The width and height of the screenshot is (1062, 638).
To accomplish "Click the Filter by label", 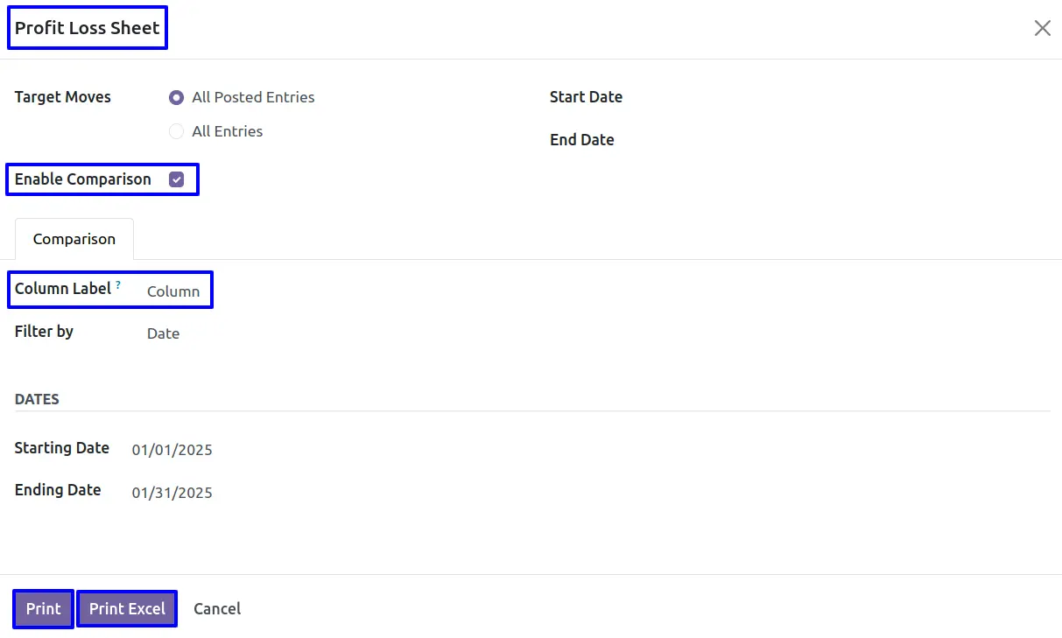I will pos(44,332).
